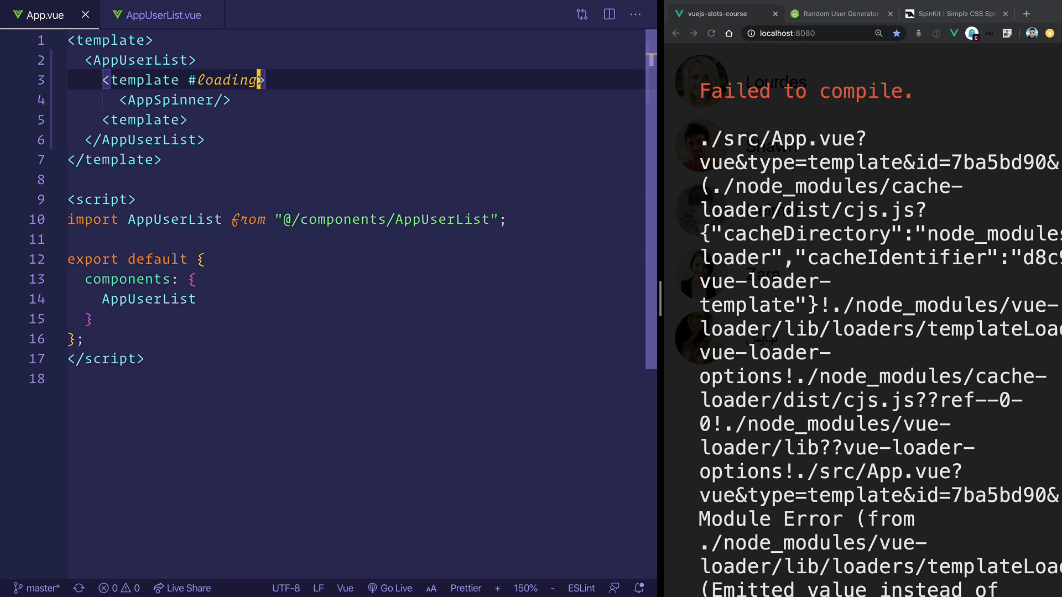Switch to the AppUserList.vue editor tab
The height and width of the screenshot is (597, 1062).
(157, 15)
